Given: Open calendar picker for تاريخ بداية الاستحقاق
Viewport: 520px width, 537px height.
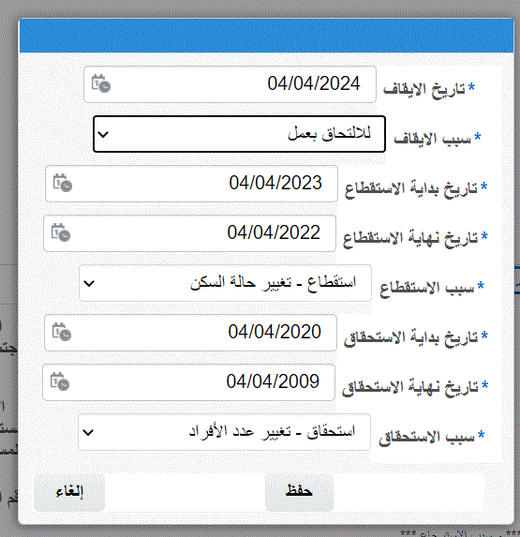Looking at the screenshot, I should [x=62, y=332].
